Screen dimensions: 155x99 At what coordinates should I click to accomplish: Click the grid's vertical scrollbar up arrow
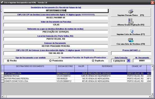[x=152, y=66]
